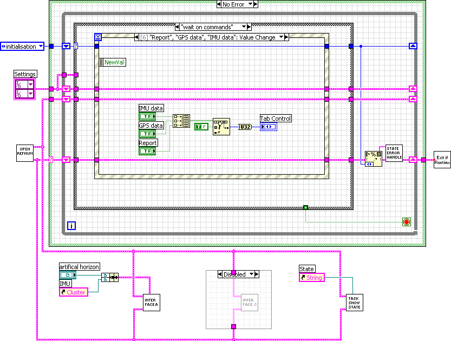Click the True boolean constant

click(201, 127)
